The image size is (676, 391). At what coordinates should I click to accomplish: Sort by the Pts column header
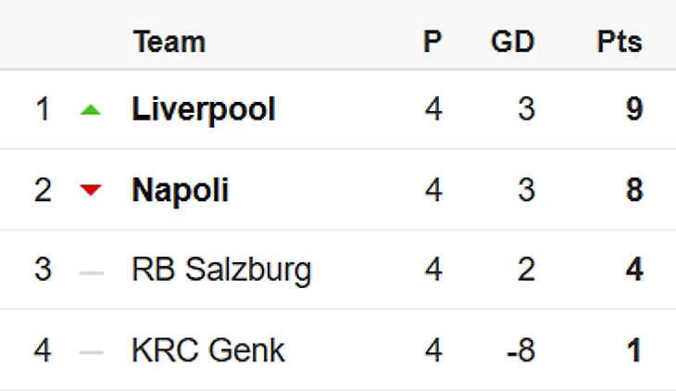pyautogui.click(x=619, y=42)
